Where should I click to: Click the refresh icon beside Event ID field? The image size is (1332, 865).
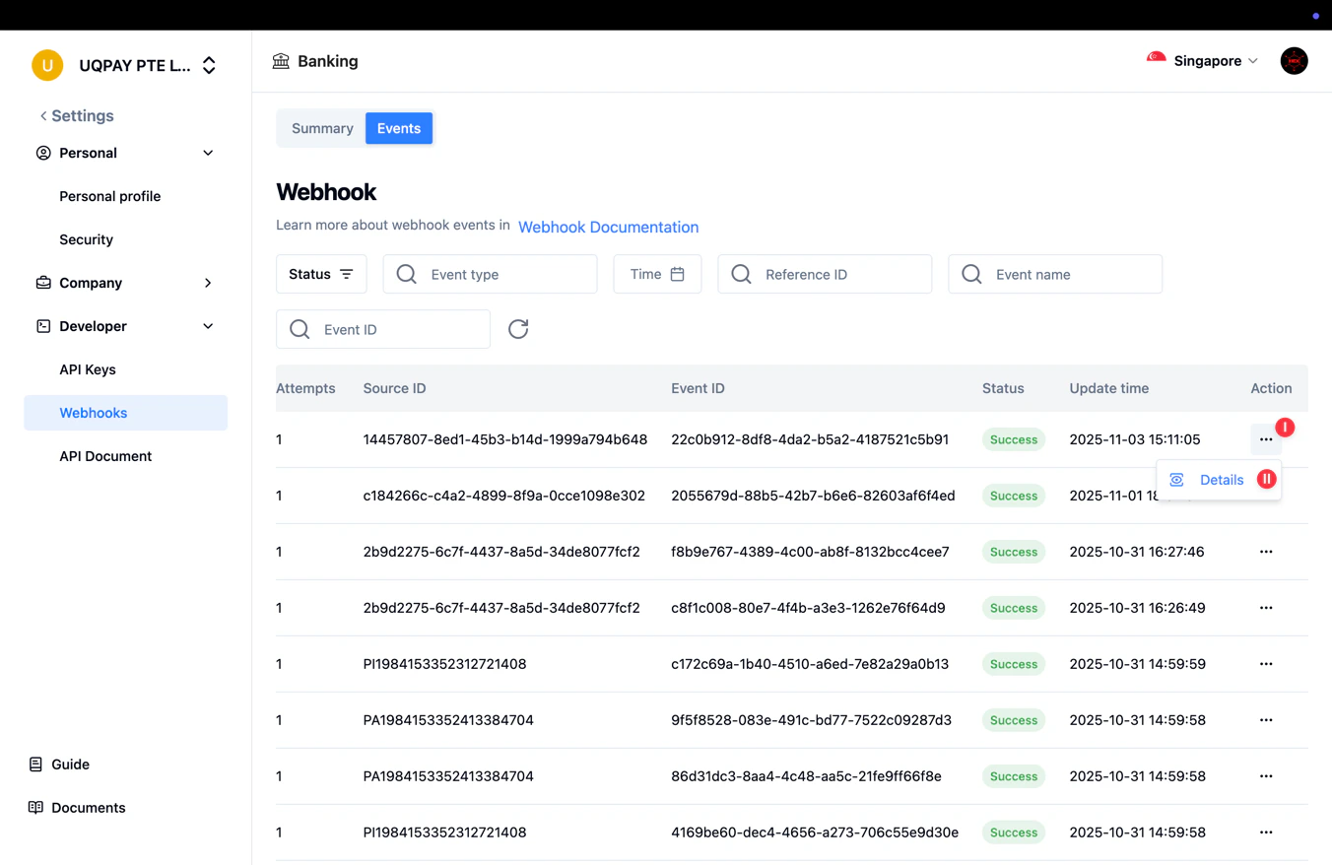pos(518,328)
